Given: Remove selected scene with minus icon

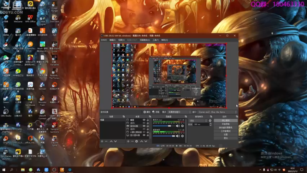Looking at the screenshot, I should tap(106, 141).
